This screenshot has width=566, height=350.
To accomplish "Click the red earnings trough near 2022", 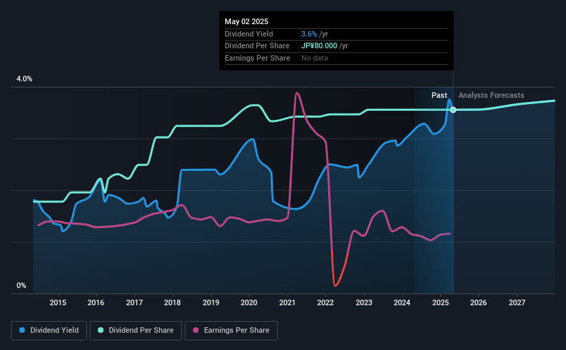I will coord(335,286).
